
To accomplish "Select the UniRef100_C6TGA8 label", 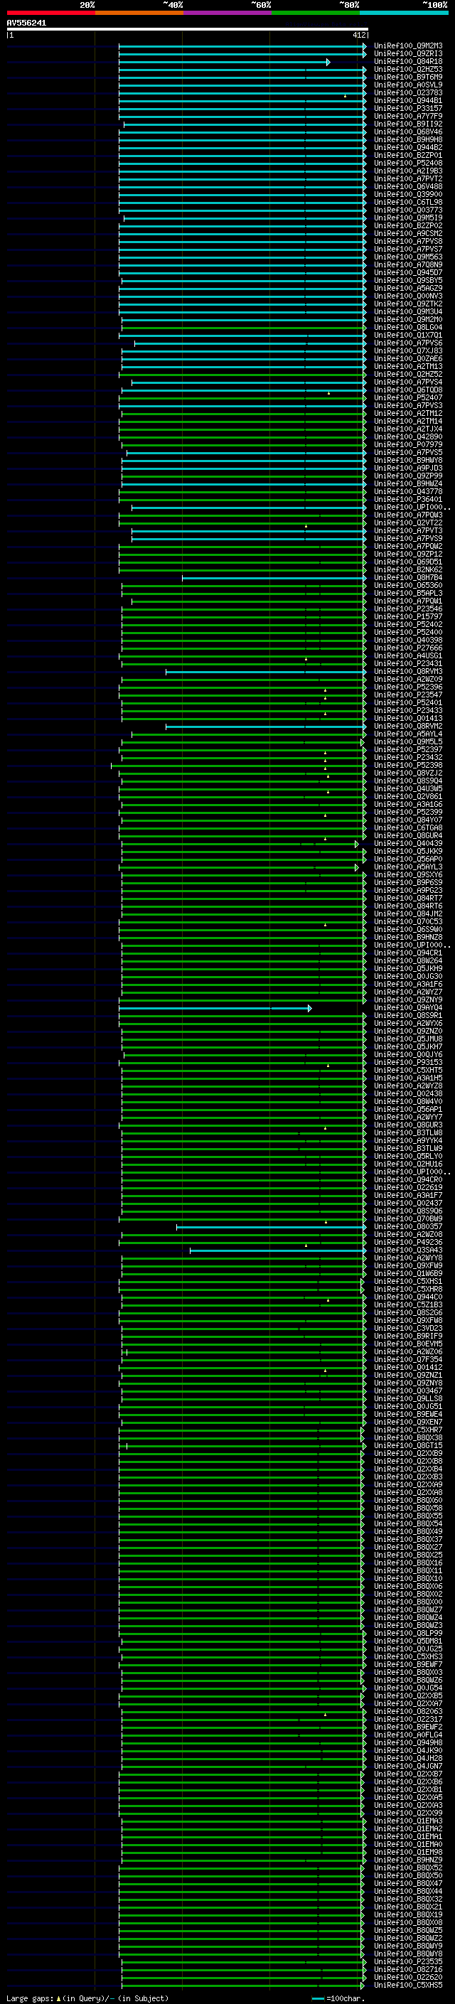I will pos(408,827).
